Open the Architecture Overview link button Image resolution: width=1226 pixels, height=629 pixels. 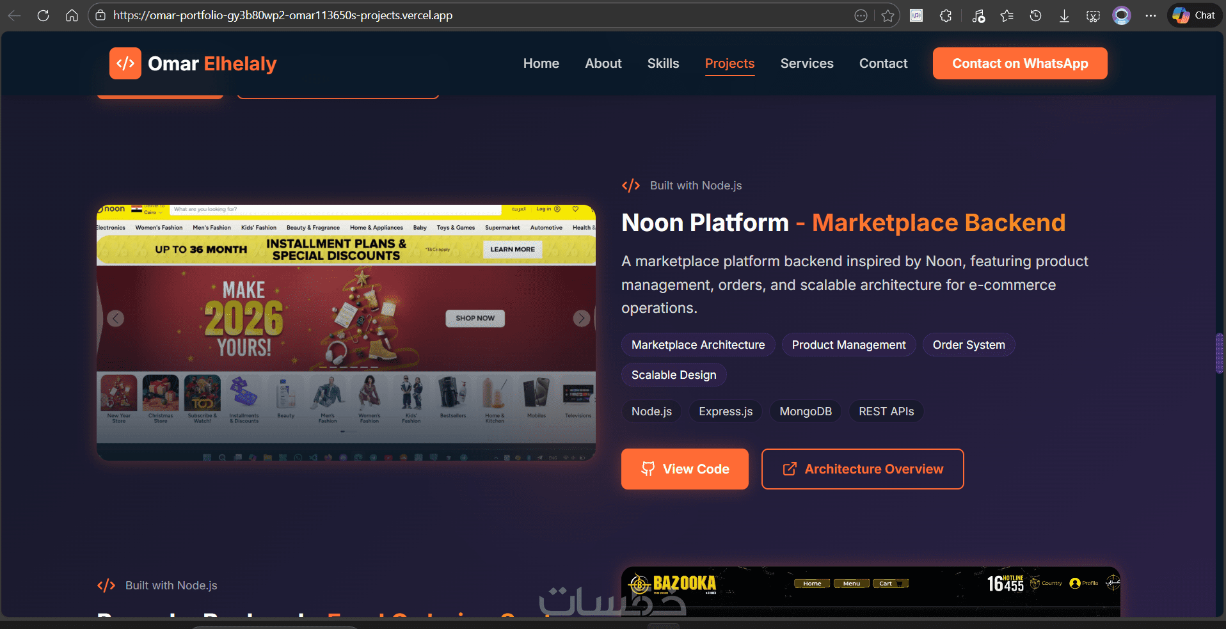click(863, 469)
